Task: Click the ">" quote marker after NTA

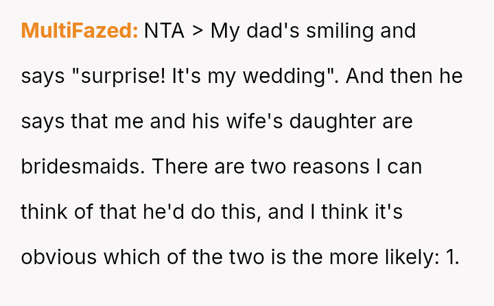Action: (x=198, y=31)
